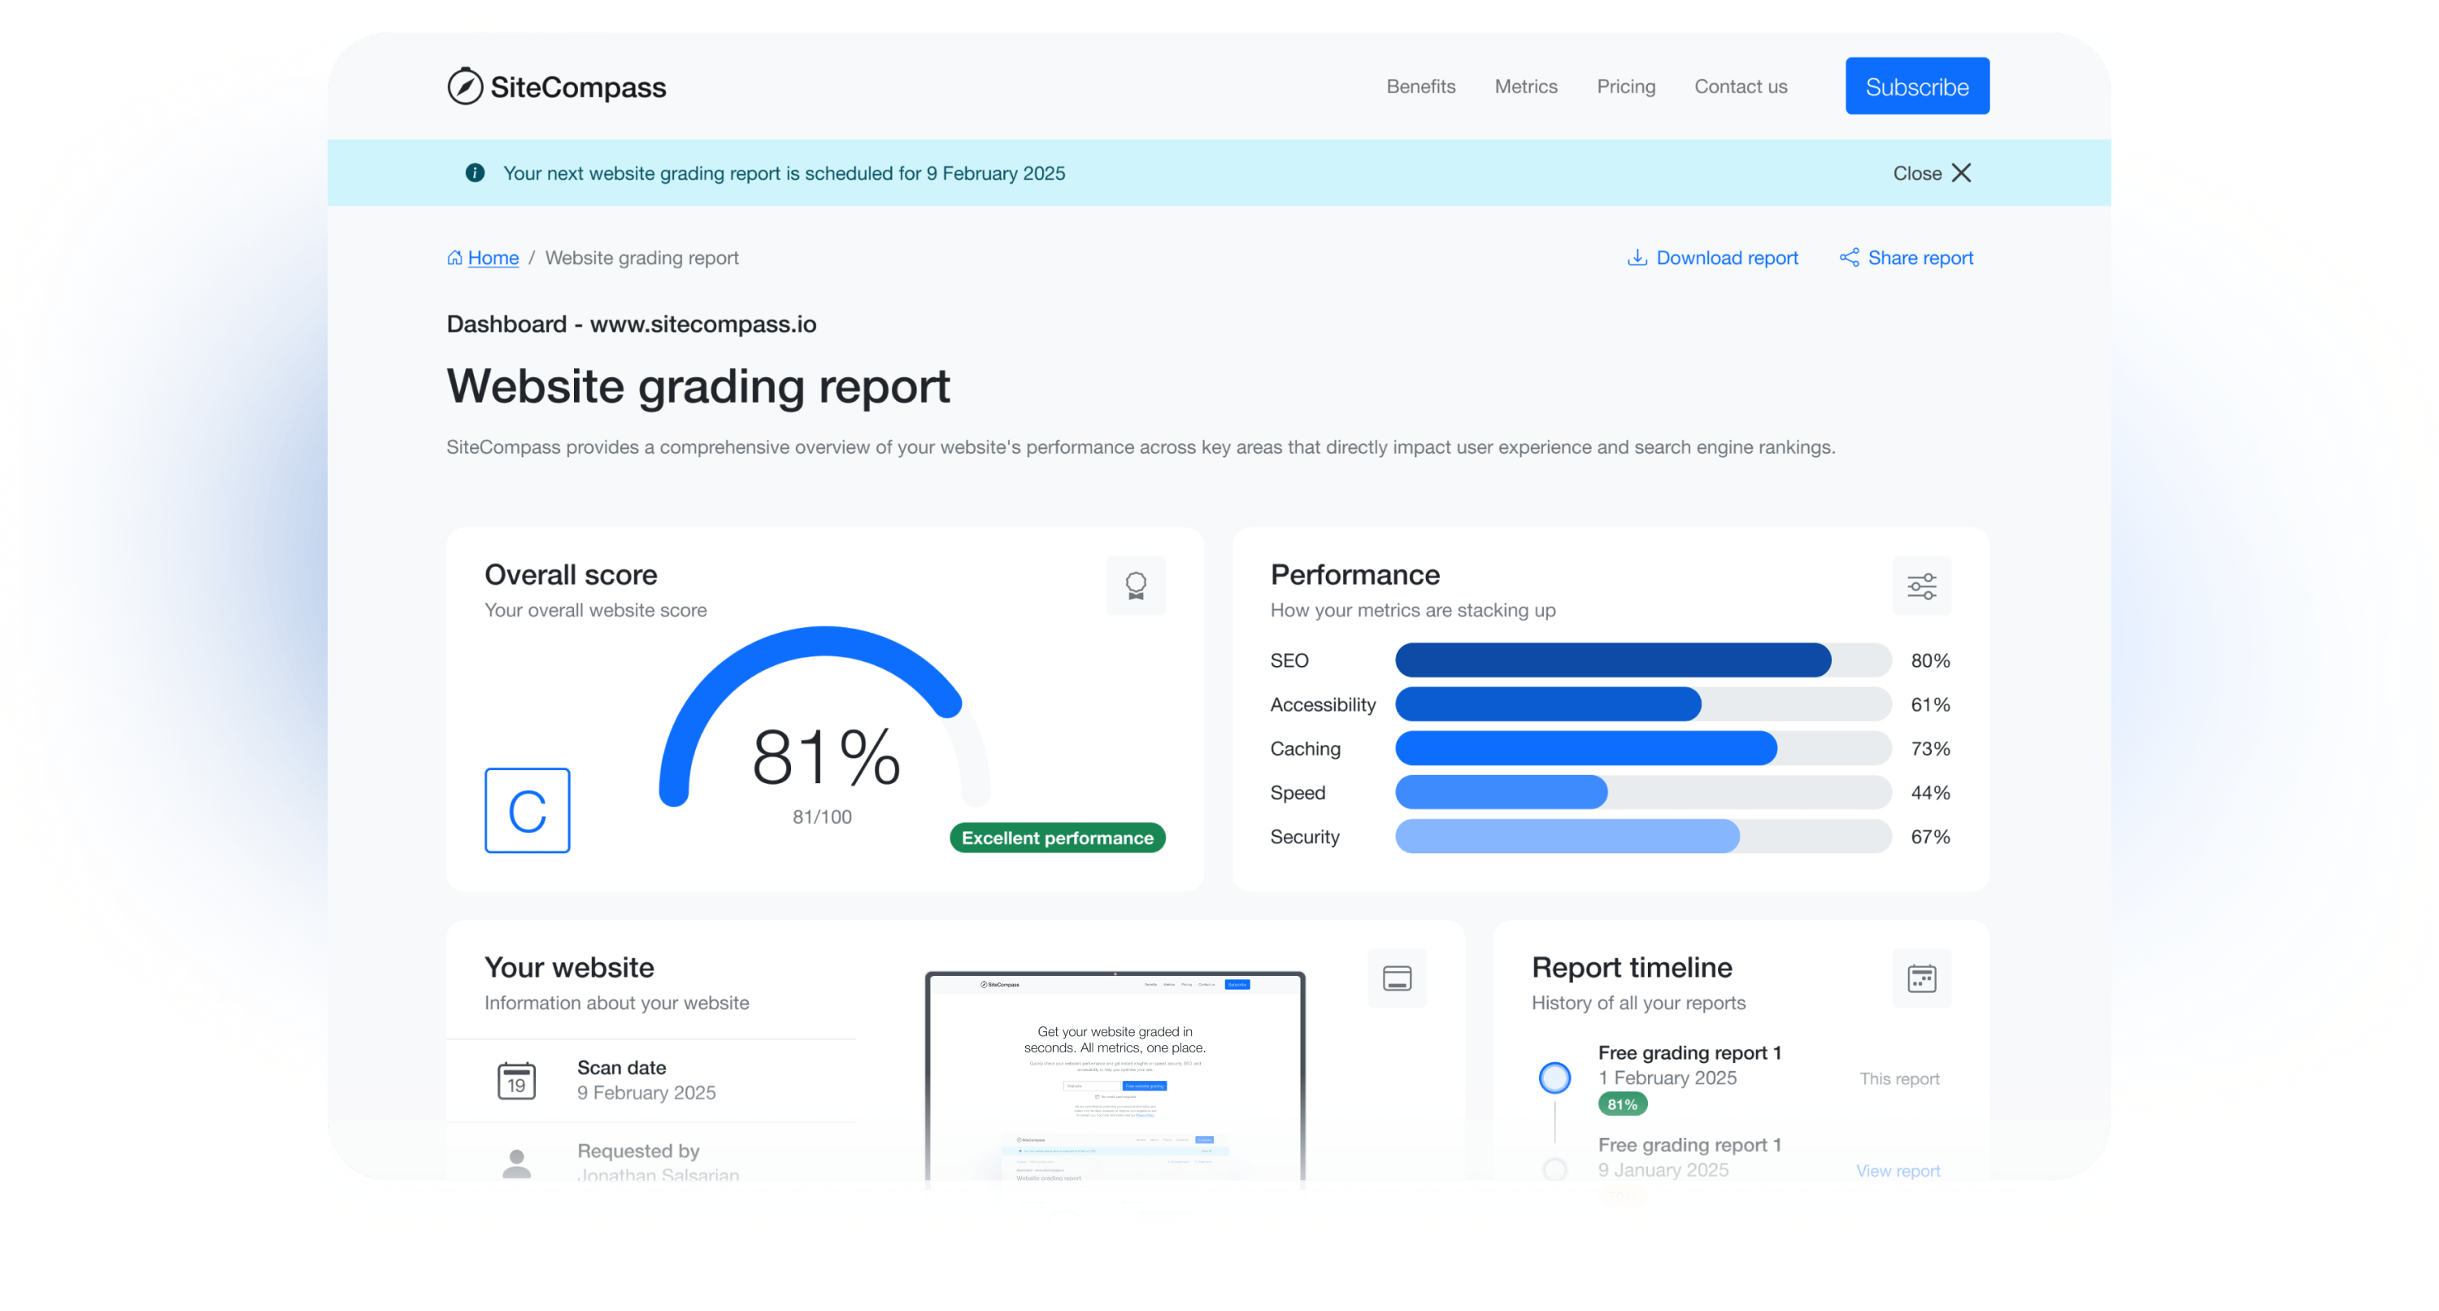Viewport: 2439px width, 1311px height.
Task: Open the Performance sliders settings icon
Action: pos(1921,586)
